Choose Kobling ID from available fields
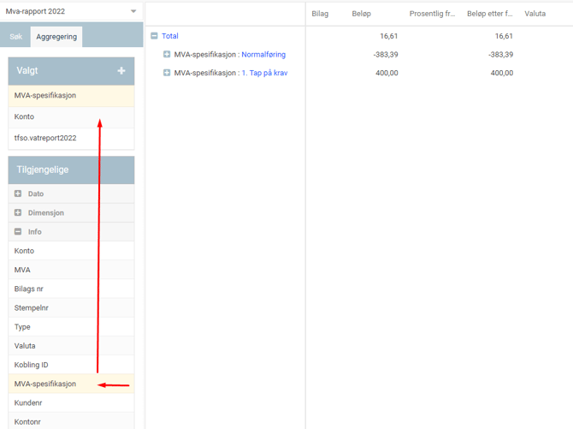The width and height of the screenshot is (573, 429). 32,365
